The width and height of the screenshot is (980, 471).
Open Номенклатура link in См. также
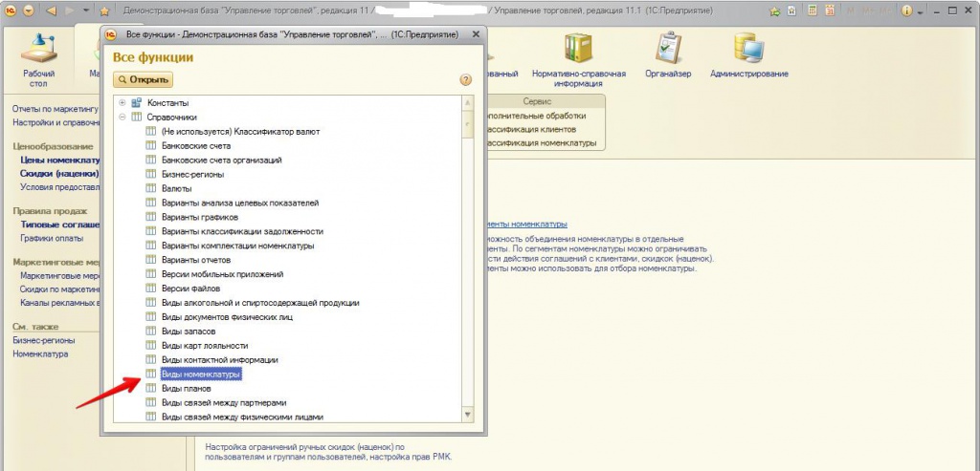(x=40, y=354)
